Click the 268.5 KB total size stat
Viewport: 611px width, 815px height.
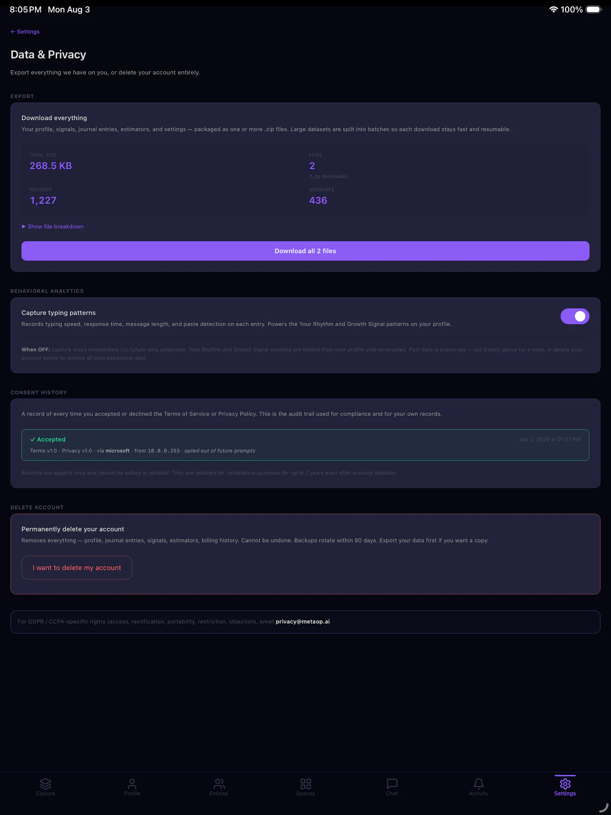tap(51, 166)
